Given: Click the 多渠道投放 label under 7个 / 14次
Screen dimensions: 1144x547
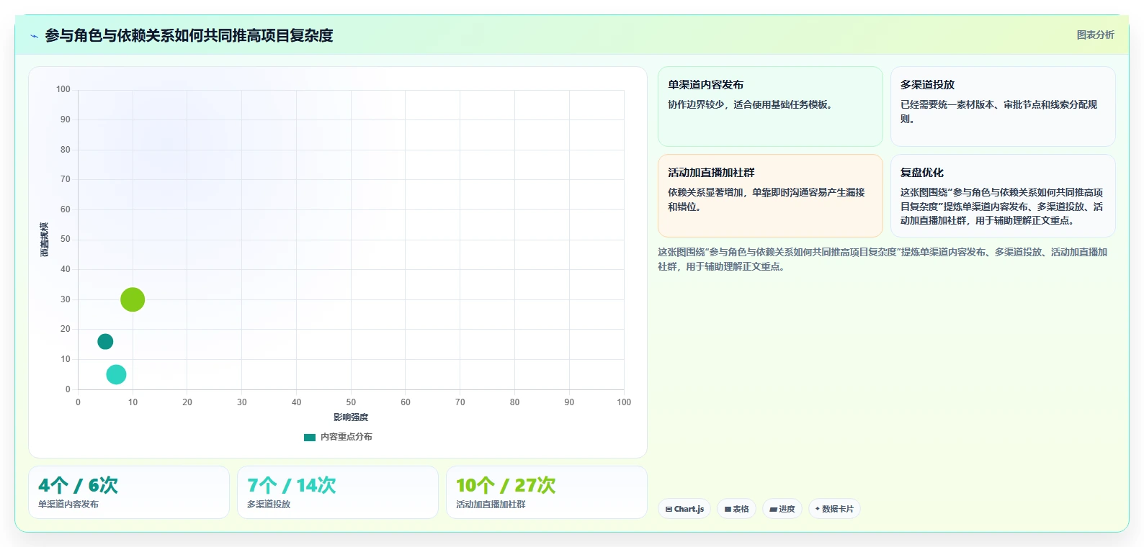Looking at the screenshot, I should pos(269,505).
